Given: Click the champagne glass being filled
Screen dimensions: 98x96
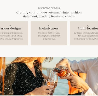Looking at the screenshot, I should click(x=52, y=82).
